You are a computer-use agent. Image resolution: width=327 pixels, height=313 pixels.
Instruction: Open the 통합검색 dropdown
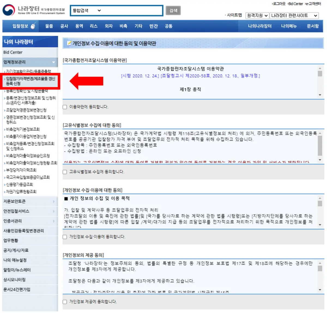(87, 11)
